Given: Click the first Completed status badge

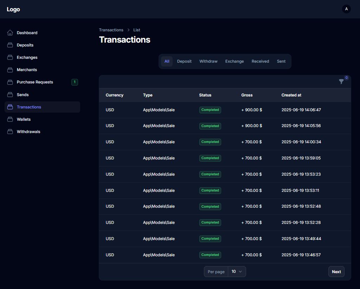Looking at the screenshot, I should pos(210,110).
